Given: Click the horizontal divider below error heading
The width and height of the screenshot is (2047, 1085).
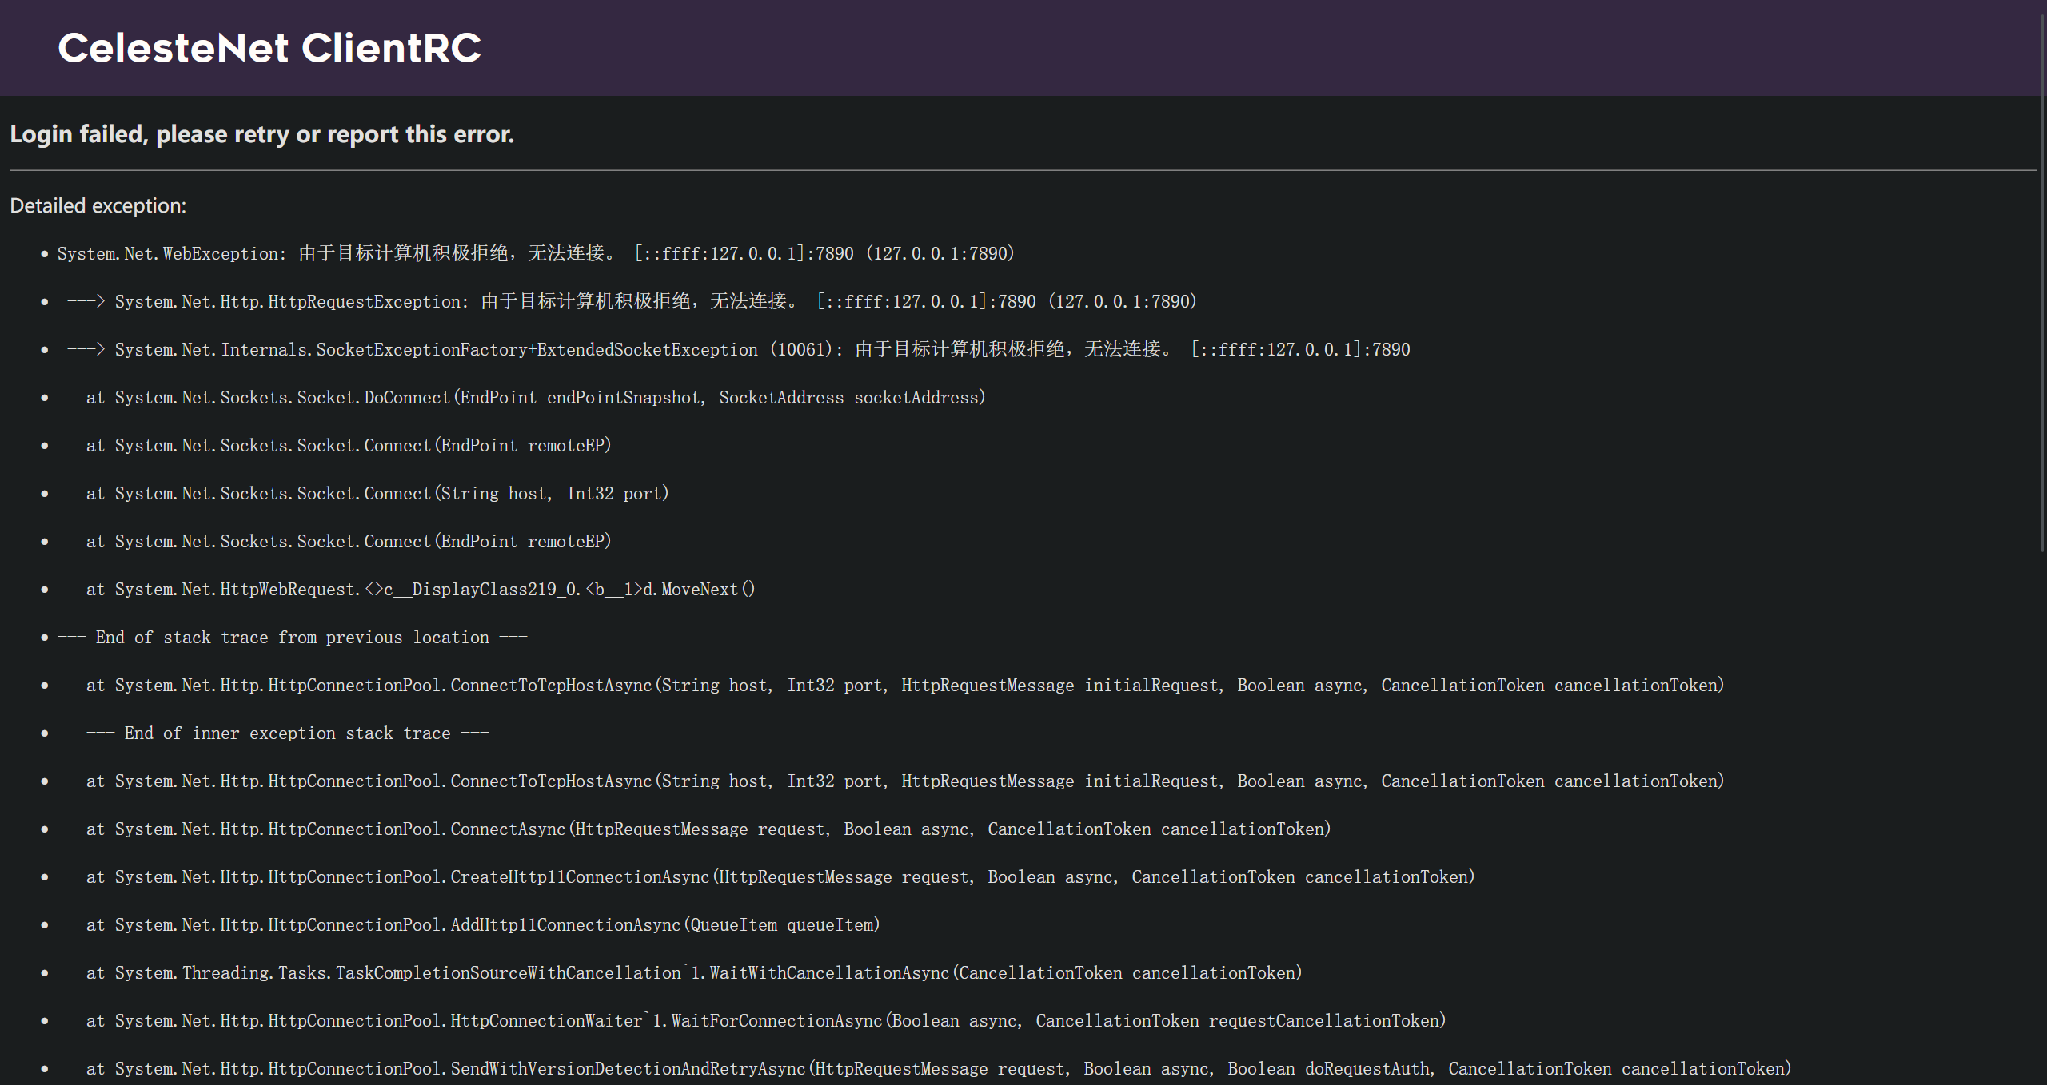Looking at the screenshot, I should [1022, 170].
